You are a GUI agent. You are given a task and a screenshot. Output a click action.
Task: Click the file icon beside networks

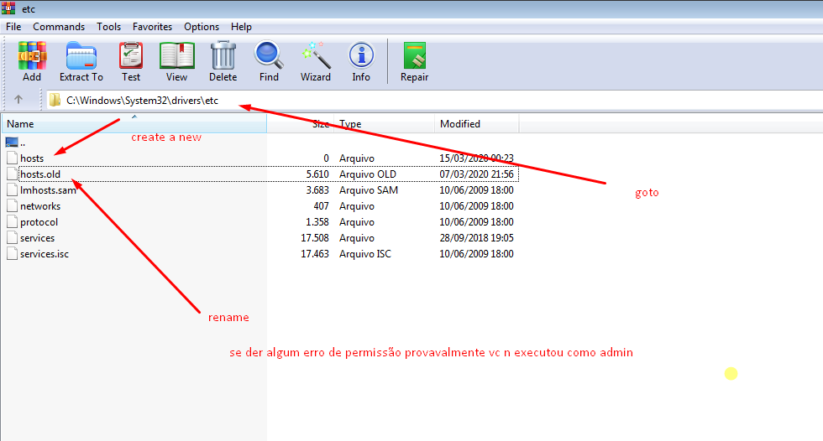[x=12, y=206]
